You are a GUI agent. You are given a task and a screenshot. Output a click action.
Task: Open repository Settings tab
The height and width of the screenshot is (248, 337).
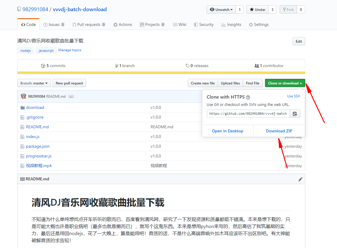pyautogui.click(x=259, y=24)
